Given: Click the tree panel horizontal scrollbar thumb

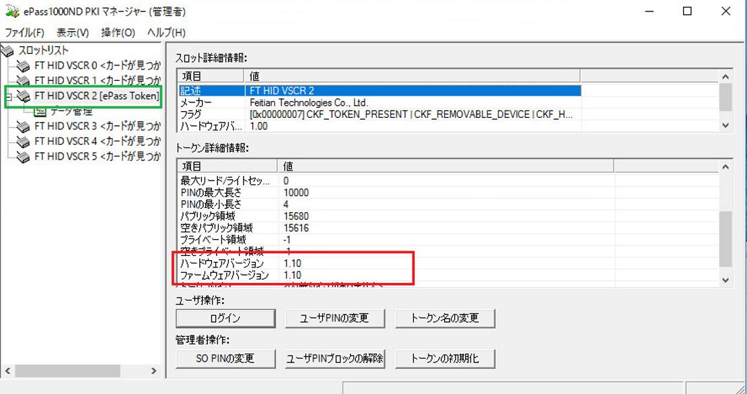Looking at the screenshot, I should [x=67, y=371].
